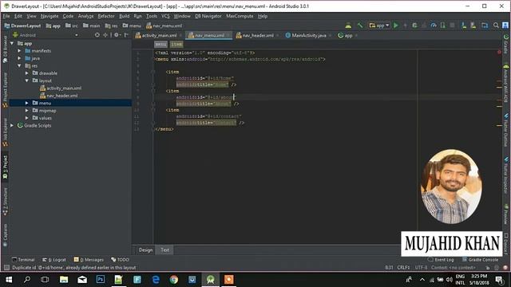This screenshot has width=511, height=287.
Task: Open File Explorer from the taskbar
Action: (x=64, y=280)
